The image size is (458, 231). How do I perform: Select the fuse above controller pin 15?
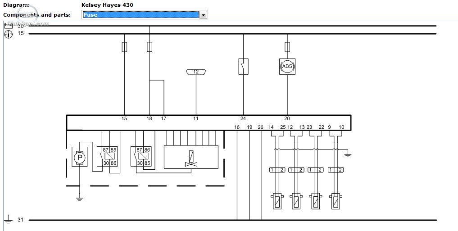(x=124, y=47)
